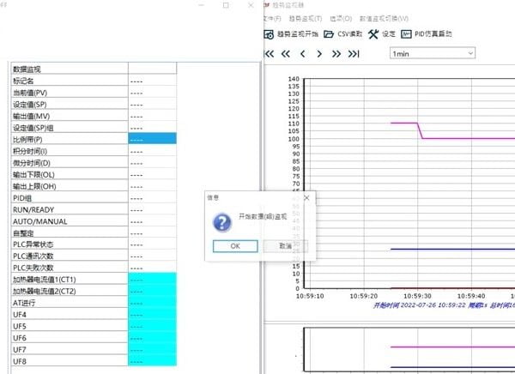Image resolution: width=515 pixels, height=374 pixels.
Task: Click the cyan 加热器电流值1(CT1) value cell
Action: (x=152, y=280)
